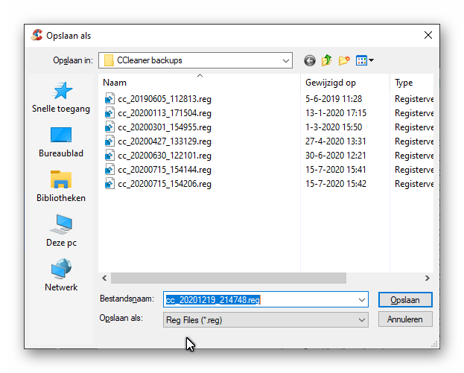464x373 pixels.
Task: Open the 'Opslaan als' file type dropdown
Action: tap(265, 320)
